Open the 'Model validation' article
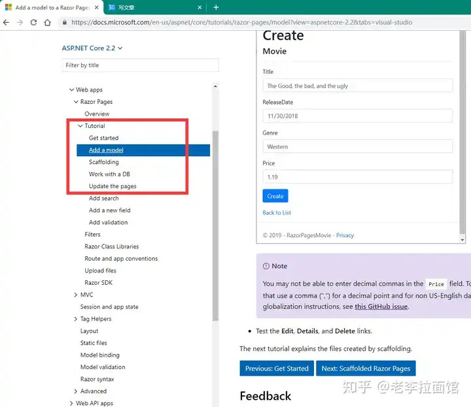Image resolution: width=471 pixels, height=407 pixels. (x=103, y=367)
